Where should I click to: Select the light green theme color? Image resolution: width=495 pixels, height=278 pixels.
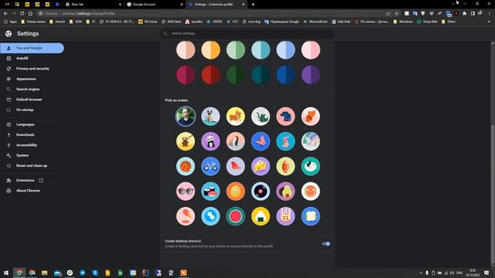tap(235, 49)
